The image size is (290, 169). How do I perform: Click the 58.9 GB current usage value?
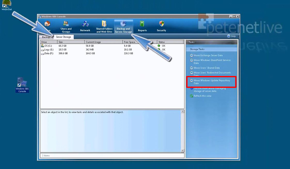coord(90,46)
